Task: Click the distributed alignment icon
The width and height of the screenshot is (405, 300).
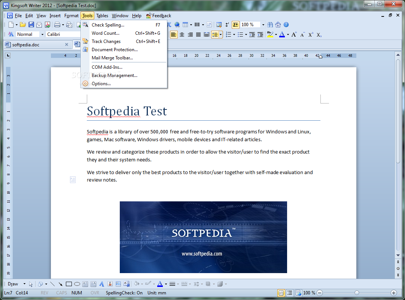Action: click(207, 34)
